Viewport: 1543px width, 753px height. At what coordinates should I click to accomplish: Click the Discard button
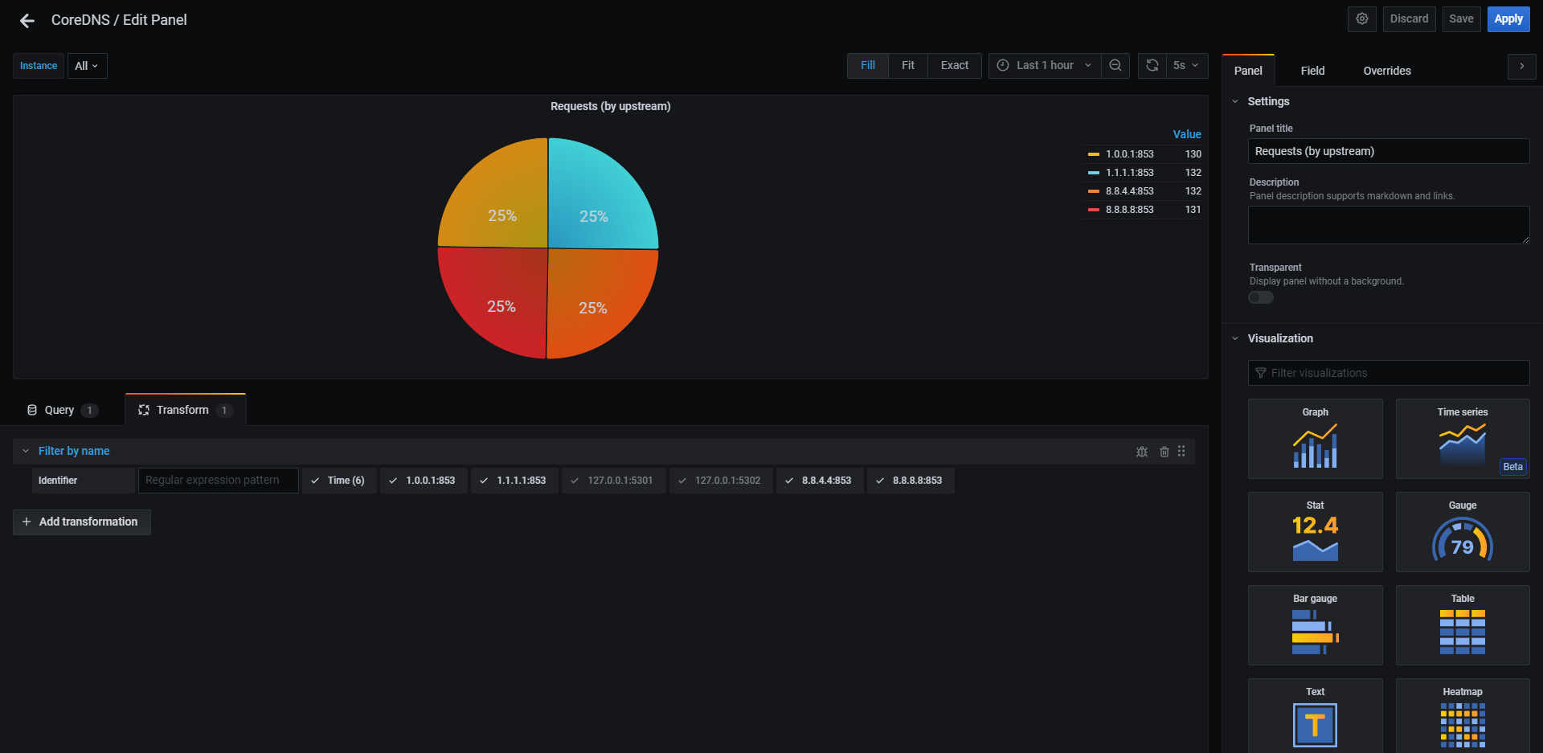tap(1409, 18)
